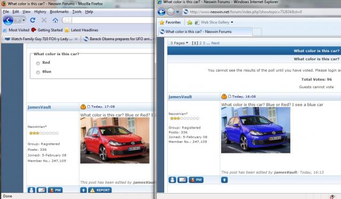
Task: Open the Edit menu in Firefox
Action: click(x=15, y=12)
